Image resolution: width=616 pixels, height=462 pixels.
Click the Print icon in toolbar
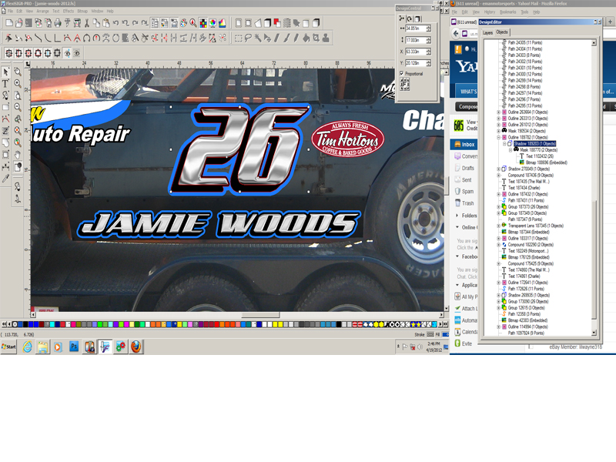click(57, 23)
